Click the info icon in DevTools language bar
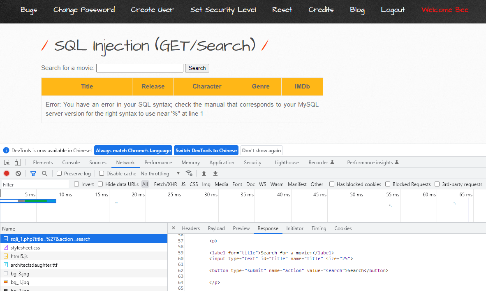Screen dimensions: 486x291 pyautogui.click(x=6, y=150)
